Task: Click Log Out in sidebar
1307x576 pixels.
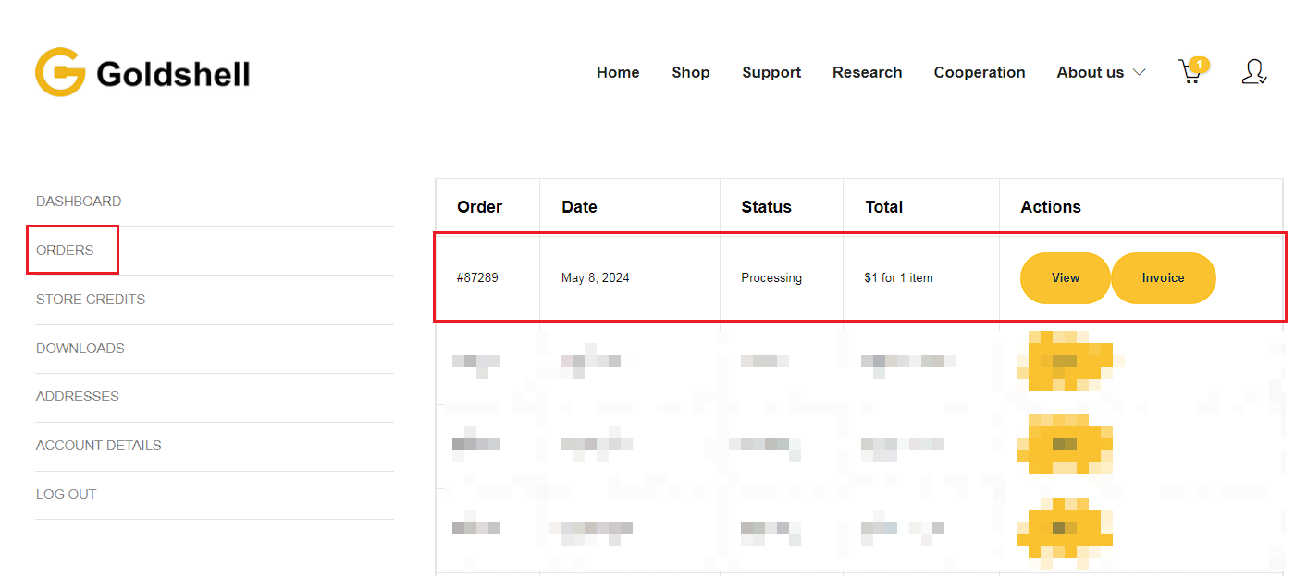Action: 67,495
